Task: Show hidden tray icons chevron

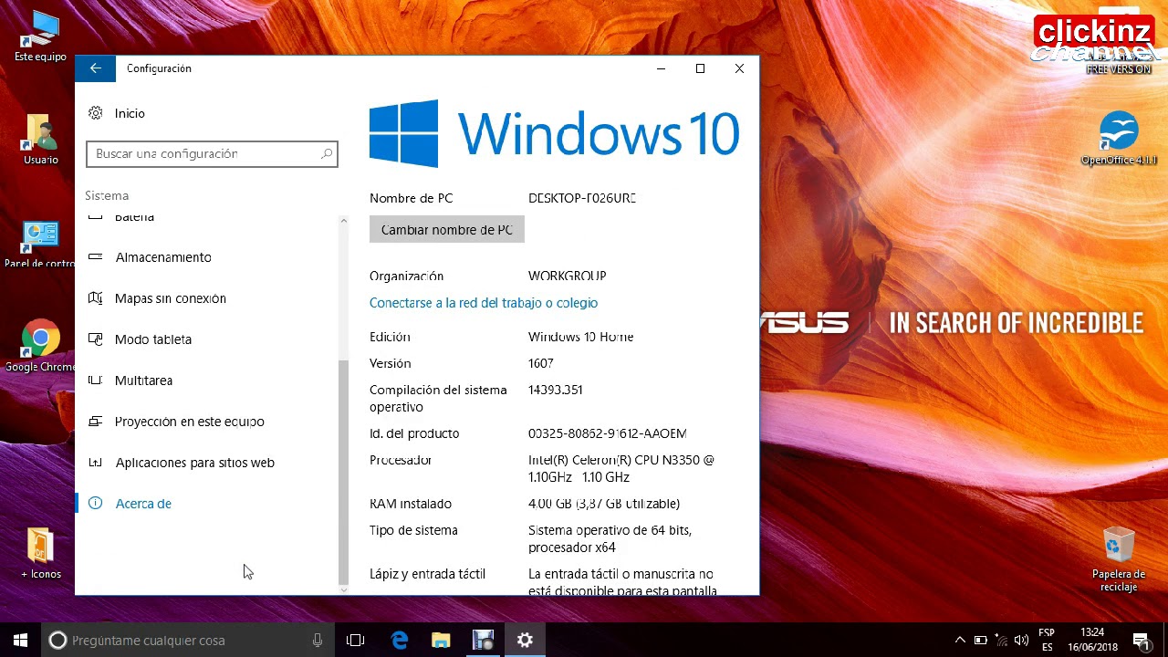Action: 960,641
